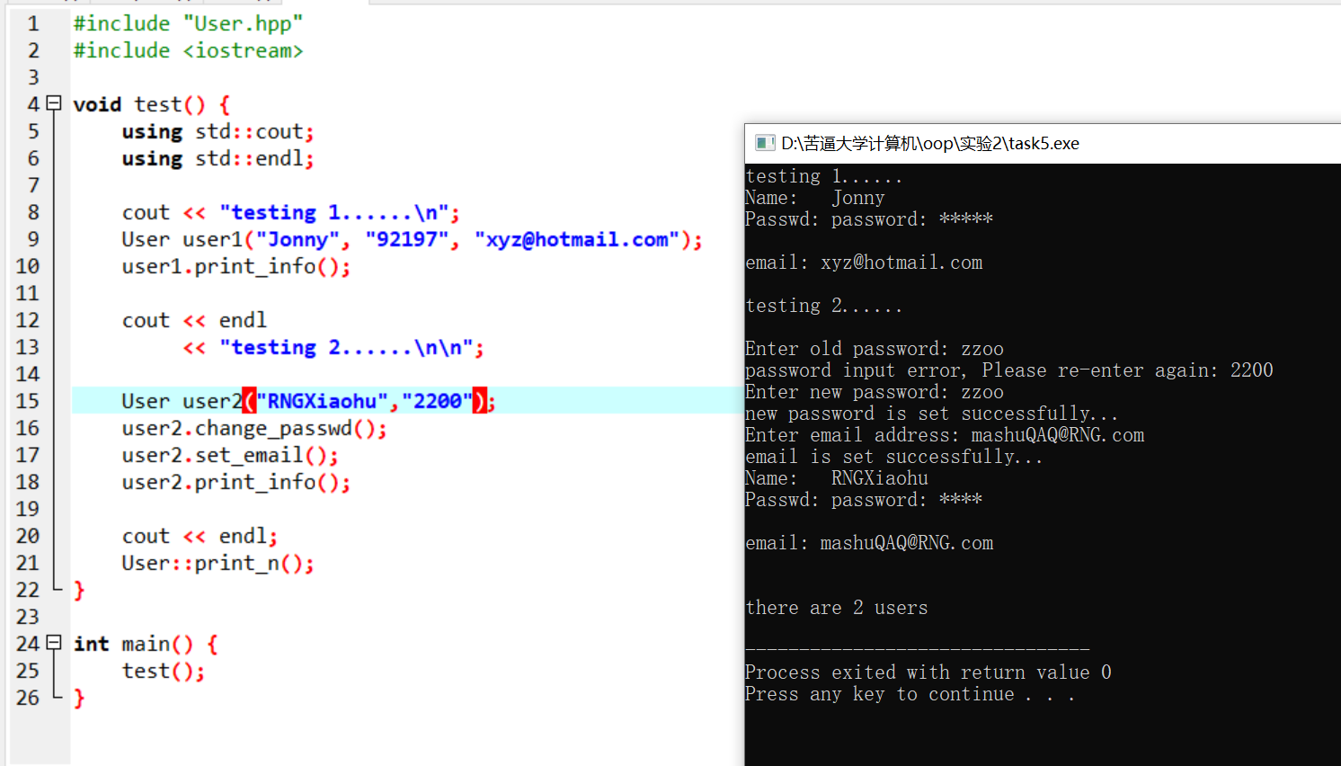The image size is (1341, 766).
Task: Click console 'Enter email address: mashuQAQ@RNG.com'
Action: click(x=945, y=435)
